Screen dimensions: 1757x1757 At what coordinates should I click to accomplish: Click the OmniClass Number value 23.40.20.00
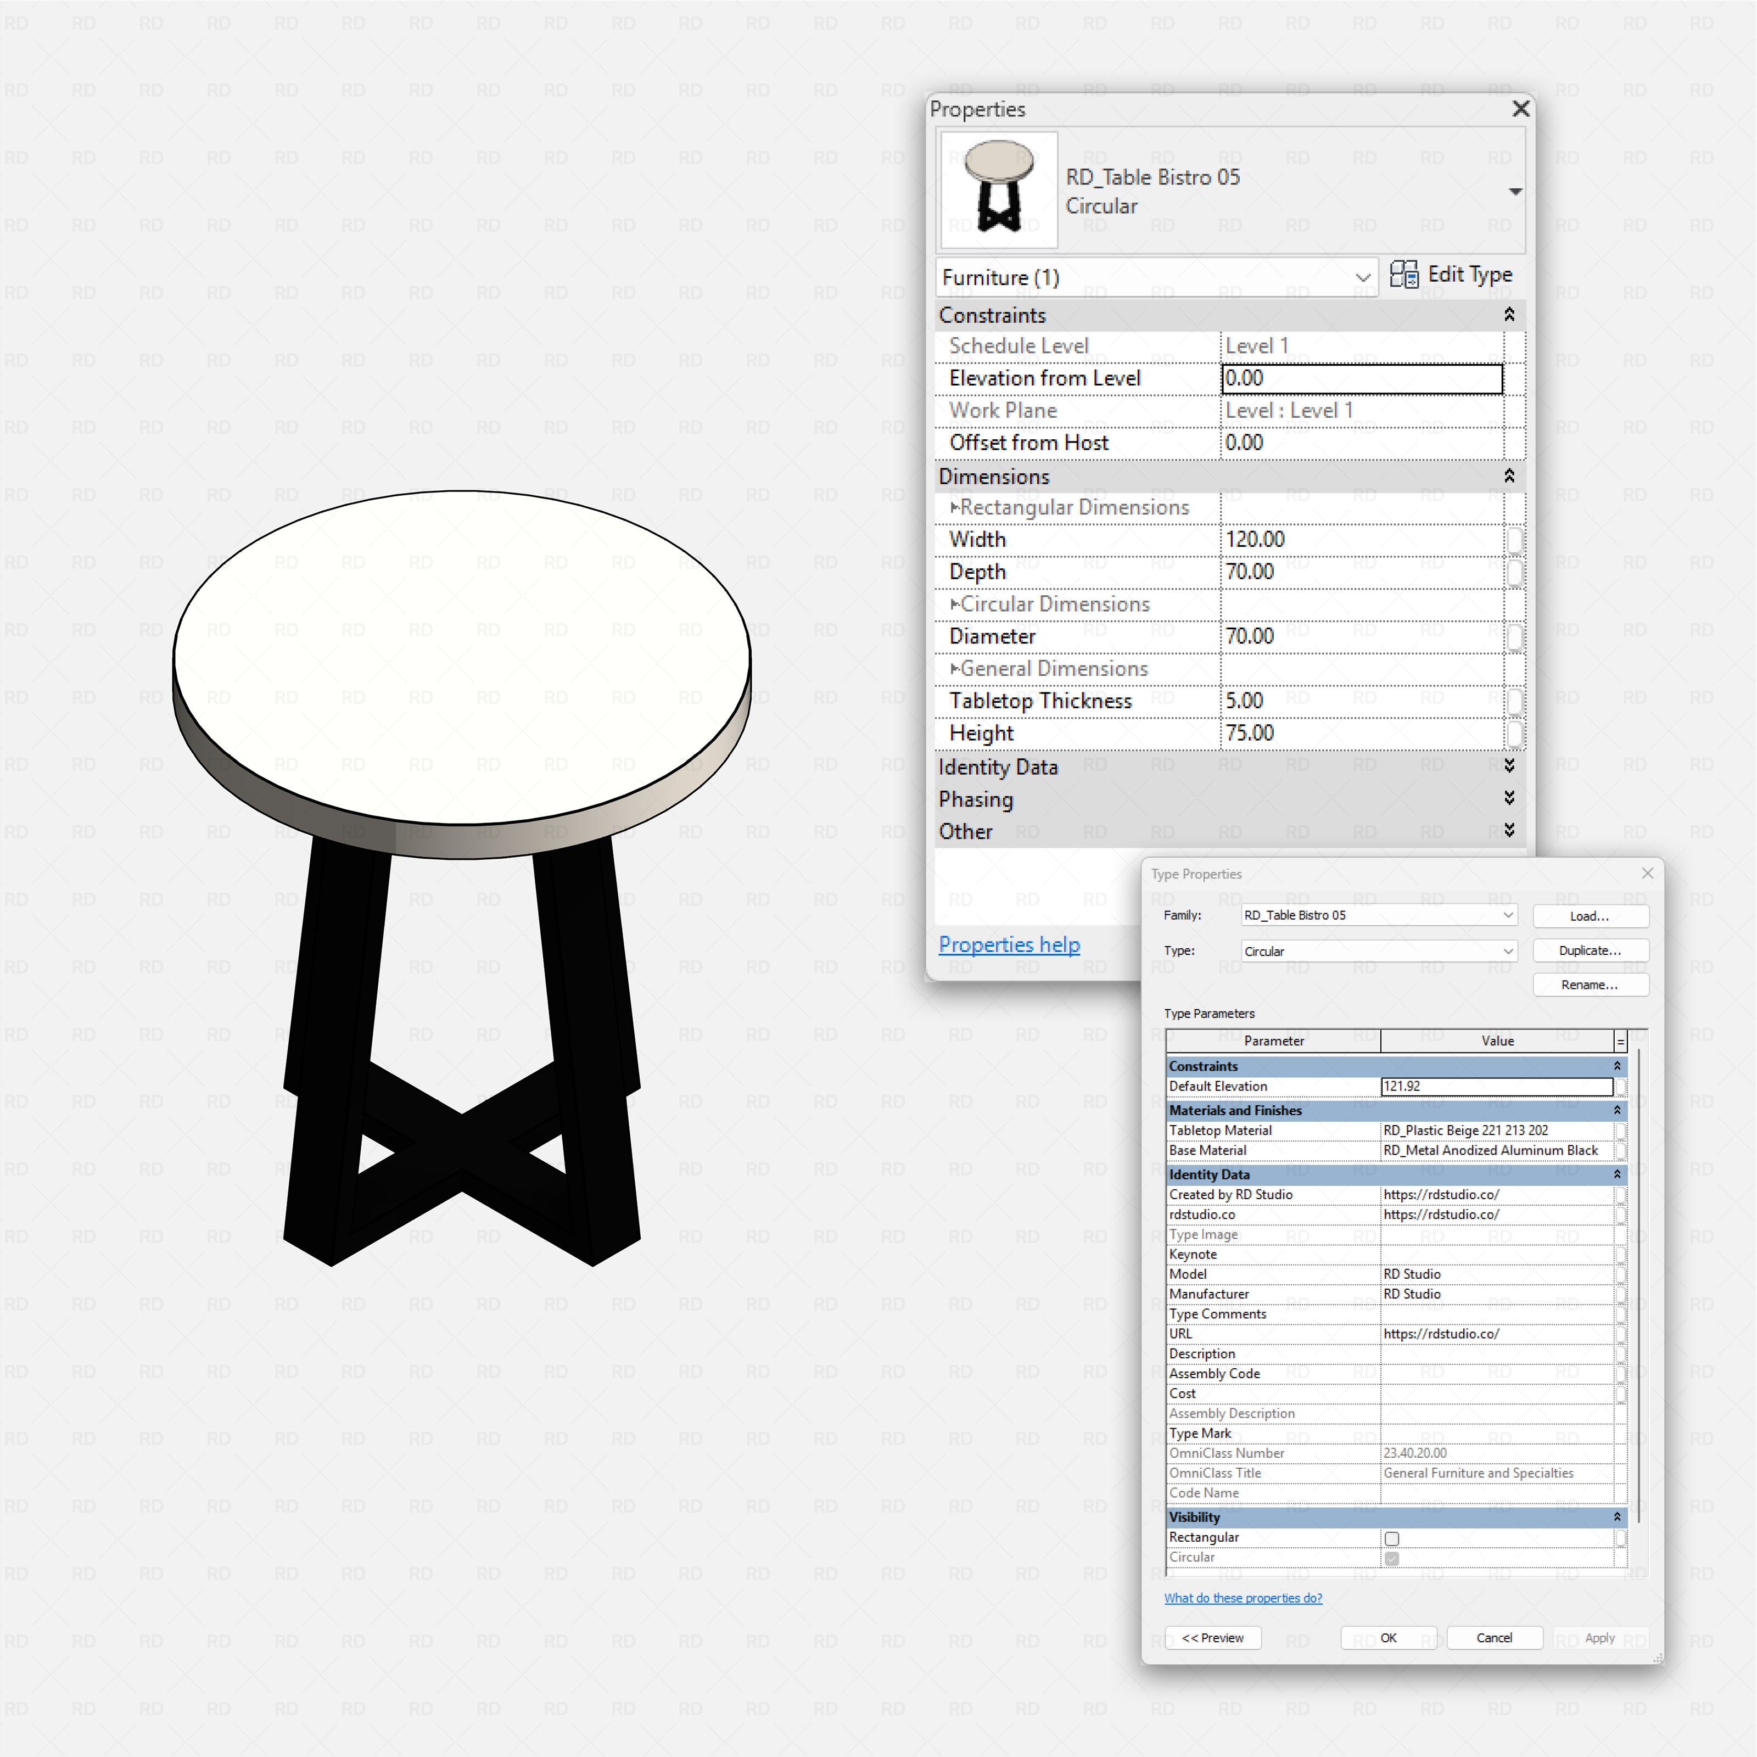click(1497, 1453)
